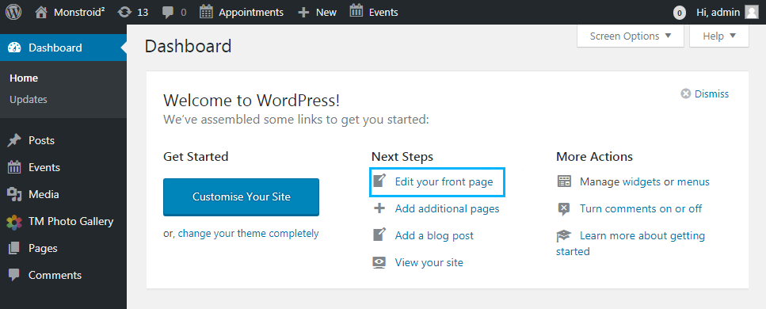Select the Dashboard menu in sidebar
Image resolution: width=766 pixels, height=309 pixels.
(63, 48)
